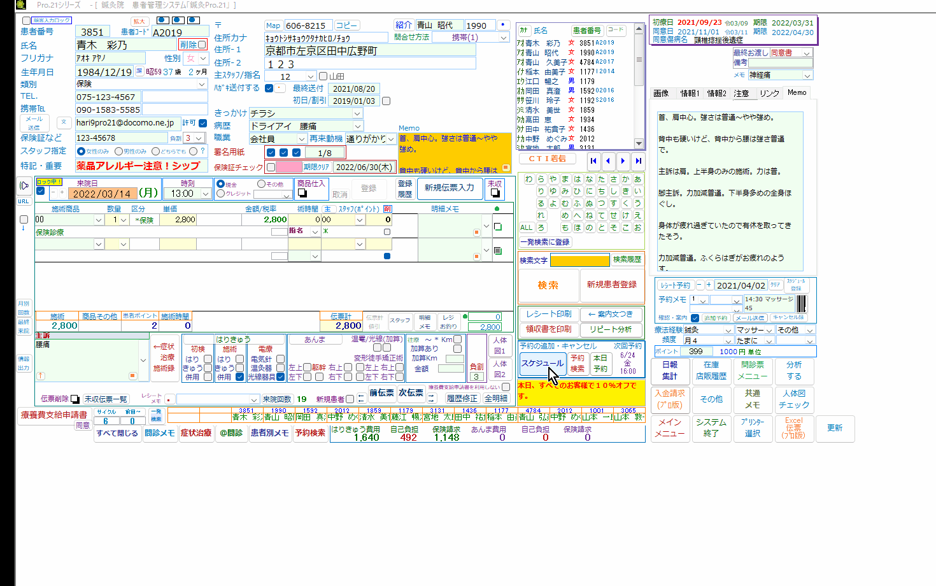Click the 商品仕入 stacked-window icon
The width and height of the screenshot is (936, 586).
coord(302,193)
